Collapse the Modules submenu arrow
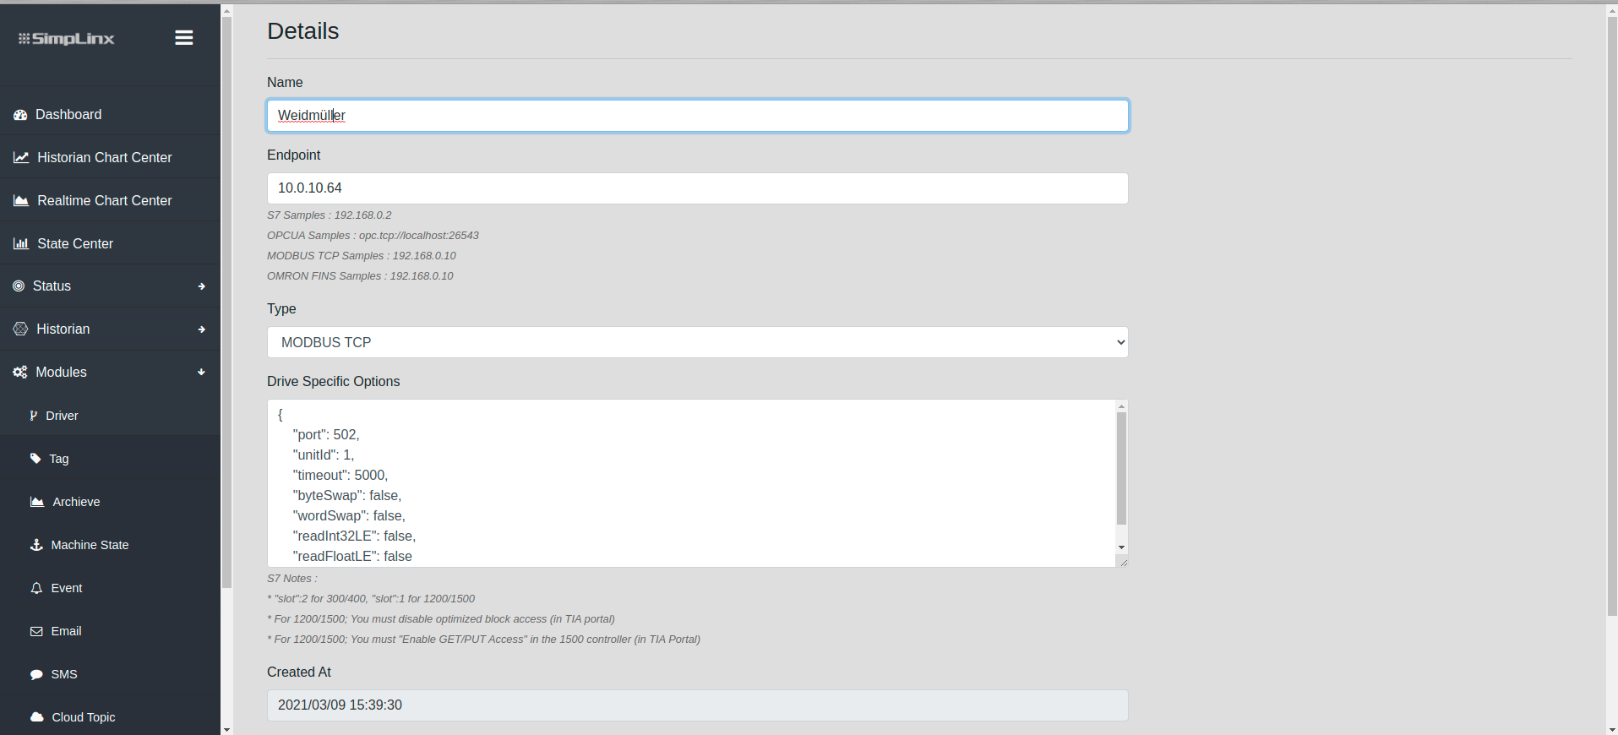This screenshot has height=735, width=1618. tap(201, 373)
